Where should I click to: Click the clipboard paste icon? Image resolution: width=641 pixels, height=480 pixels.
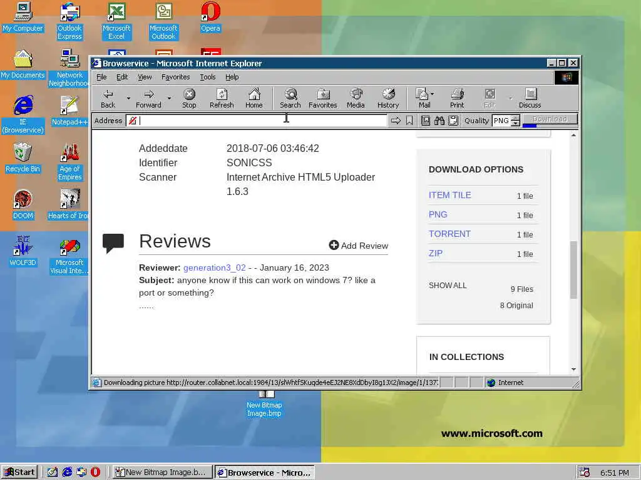point(453,121)
